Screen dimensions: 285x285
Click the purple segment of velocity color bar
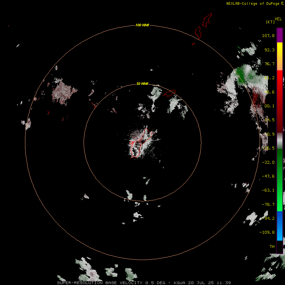pyautogui.click(x=280, y=35)
